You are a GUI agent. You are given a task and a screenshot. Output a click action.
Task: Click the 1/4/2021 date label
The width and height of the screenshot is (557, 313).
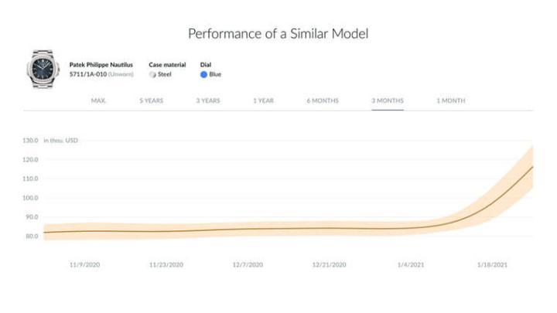click(411, 264)
